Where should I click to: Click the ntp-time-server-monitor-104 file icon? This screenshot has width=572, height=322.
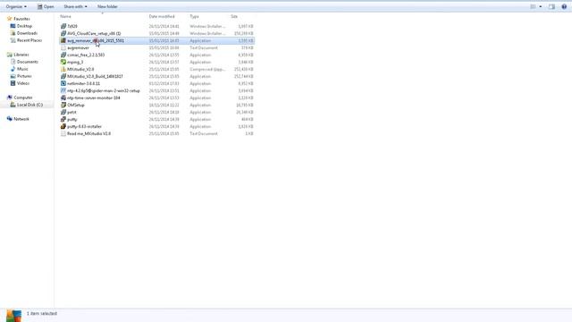63,97
